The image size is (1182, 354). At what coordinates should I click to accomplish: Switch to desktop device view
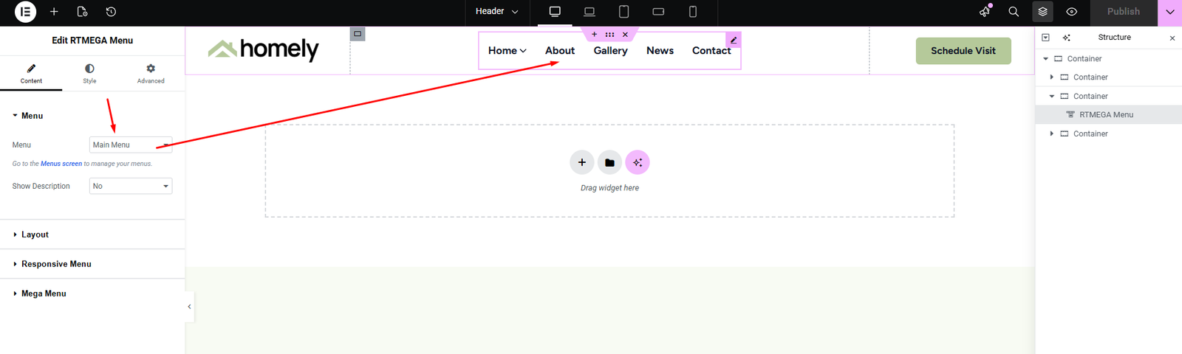point(555,12)
